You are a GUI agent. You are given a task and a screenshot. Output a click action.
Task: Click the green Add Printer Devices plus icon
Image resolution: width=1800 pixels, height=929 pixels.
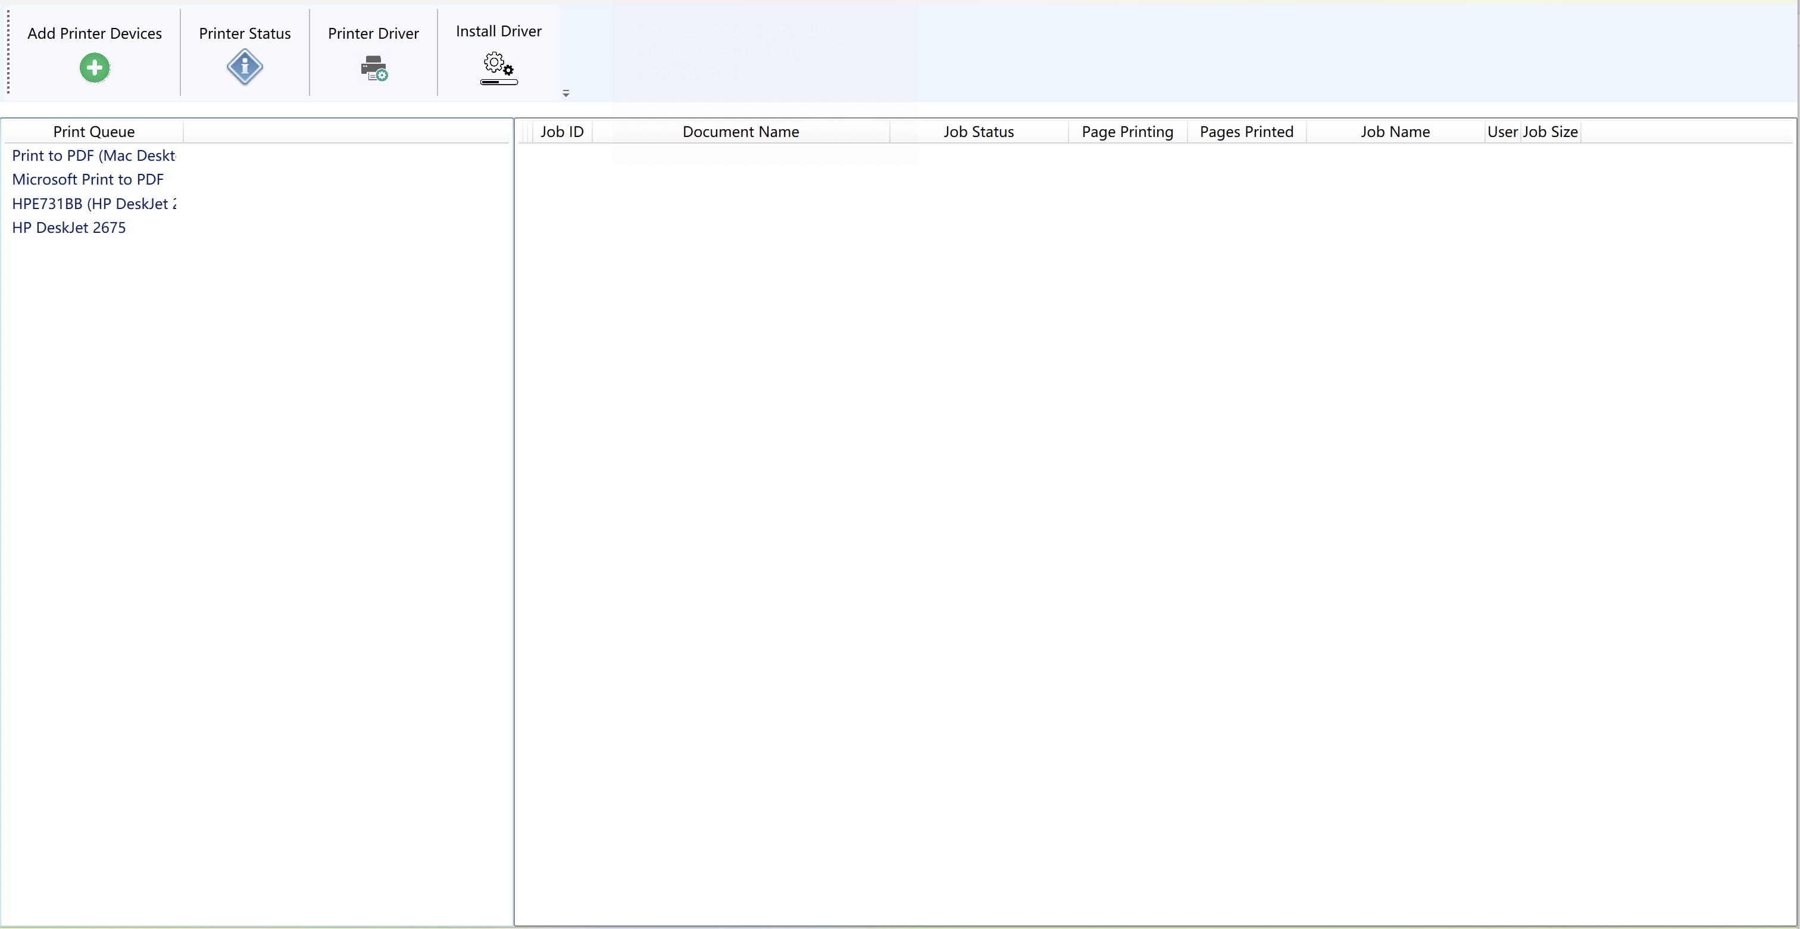pos(94,67)
